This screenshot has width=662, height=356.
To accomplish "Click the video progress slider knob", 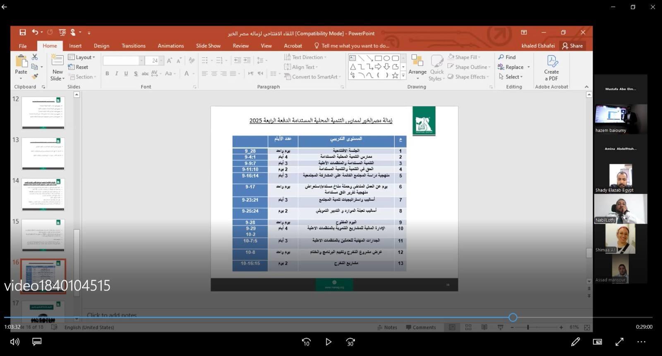I will [513, 318].
